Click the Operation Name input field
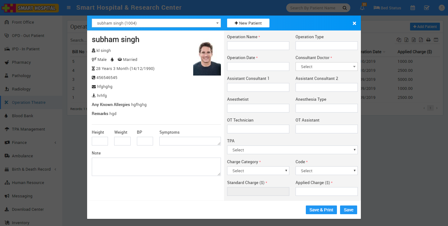Viewport: 448px width, 226px height. pos(258,46)
